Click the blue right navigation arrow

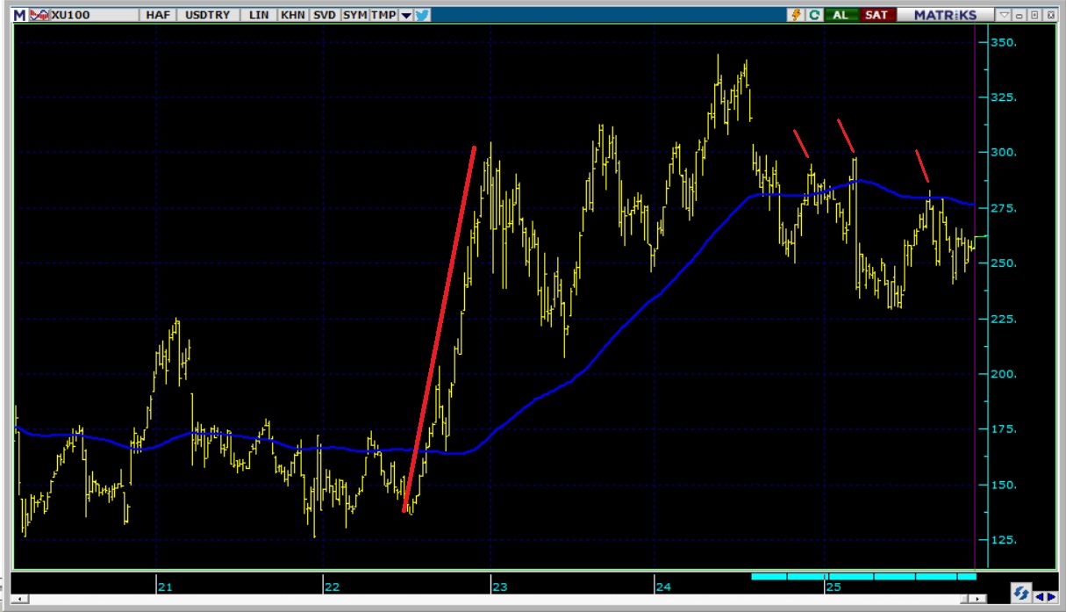coord(1051,597)
